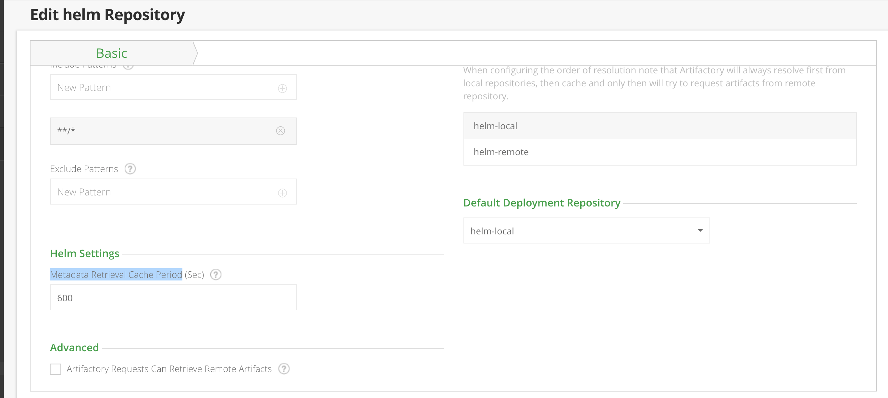Click the dropdown caret on Default Deployment Repository
The image size is (888, 398).
tap(700, 230)
